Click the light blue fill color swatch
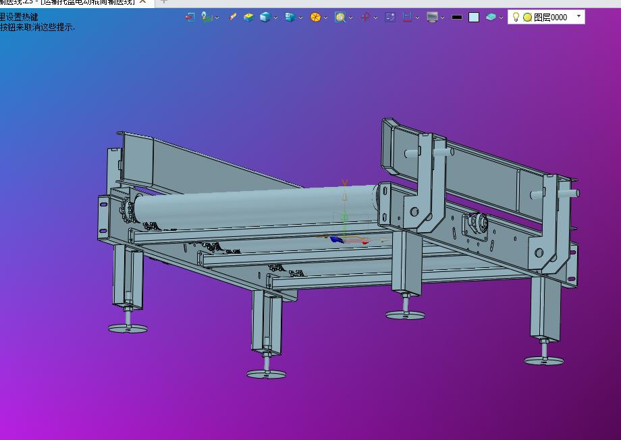Viewport: 621px width, 440px height. (474, 17)
